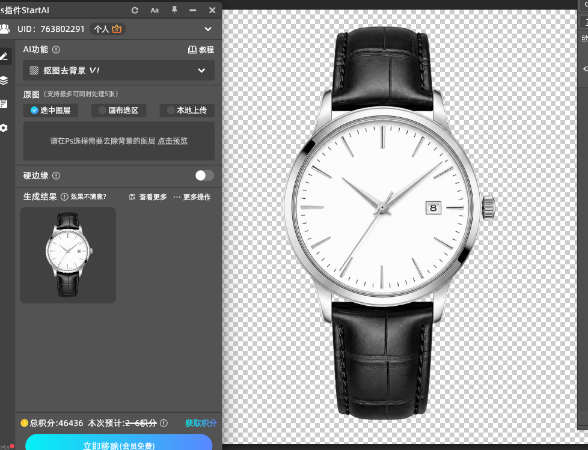Close the StartAI plugin panel
The width and height of the screenshot is (588, 450).
(212, 10)
